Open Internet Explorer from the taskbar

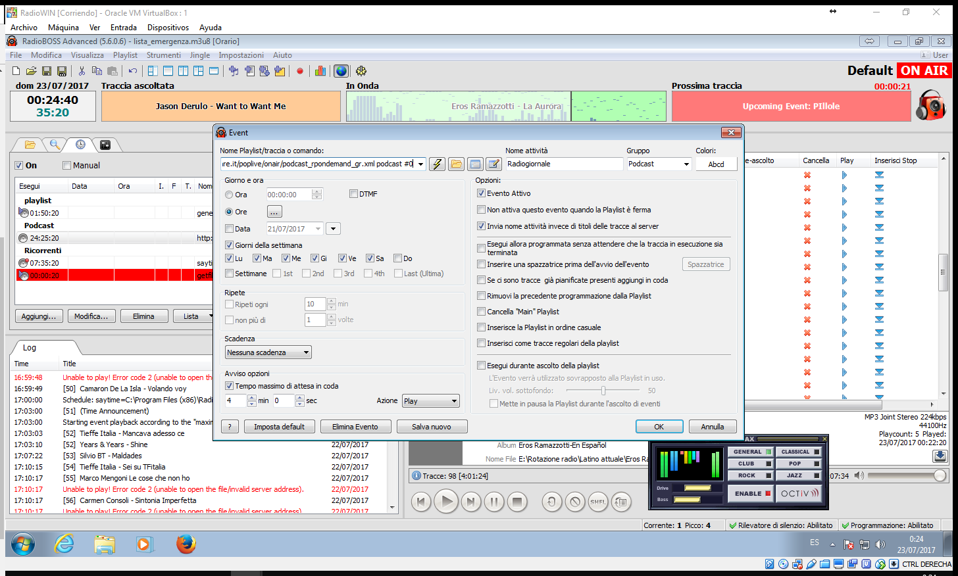tap(64, 544)
